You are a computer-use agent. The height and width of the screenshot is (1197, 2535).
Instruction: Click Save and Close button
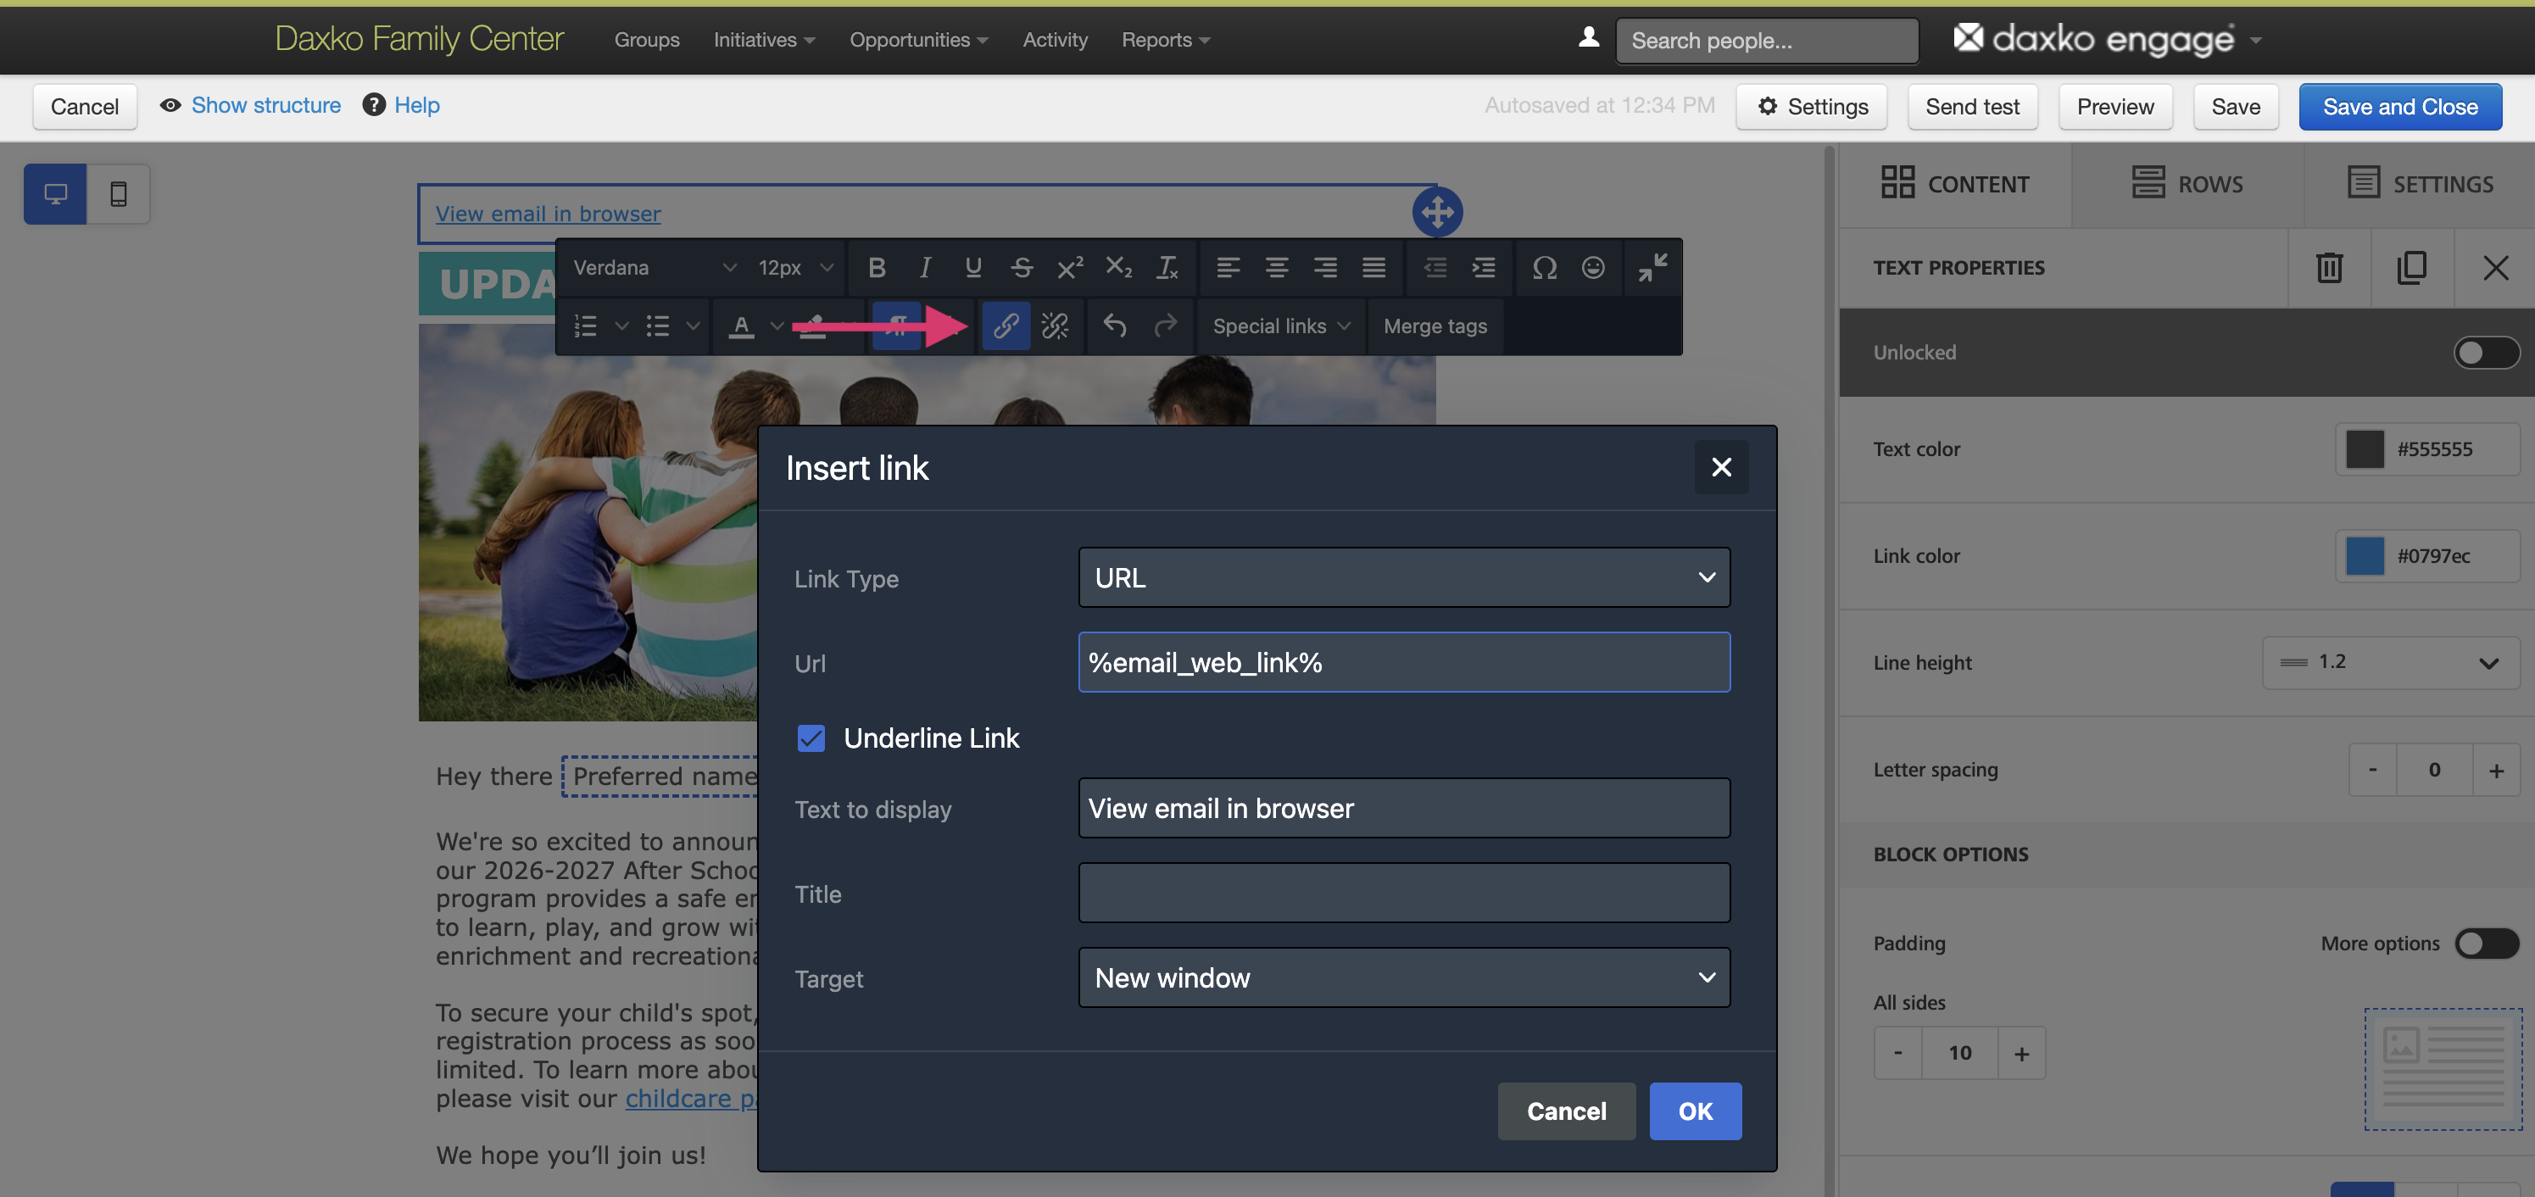[2399, 106]
